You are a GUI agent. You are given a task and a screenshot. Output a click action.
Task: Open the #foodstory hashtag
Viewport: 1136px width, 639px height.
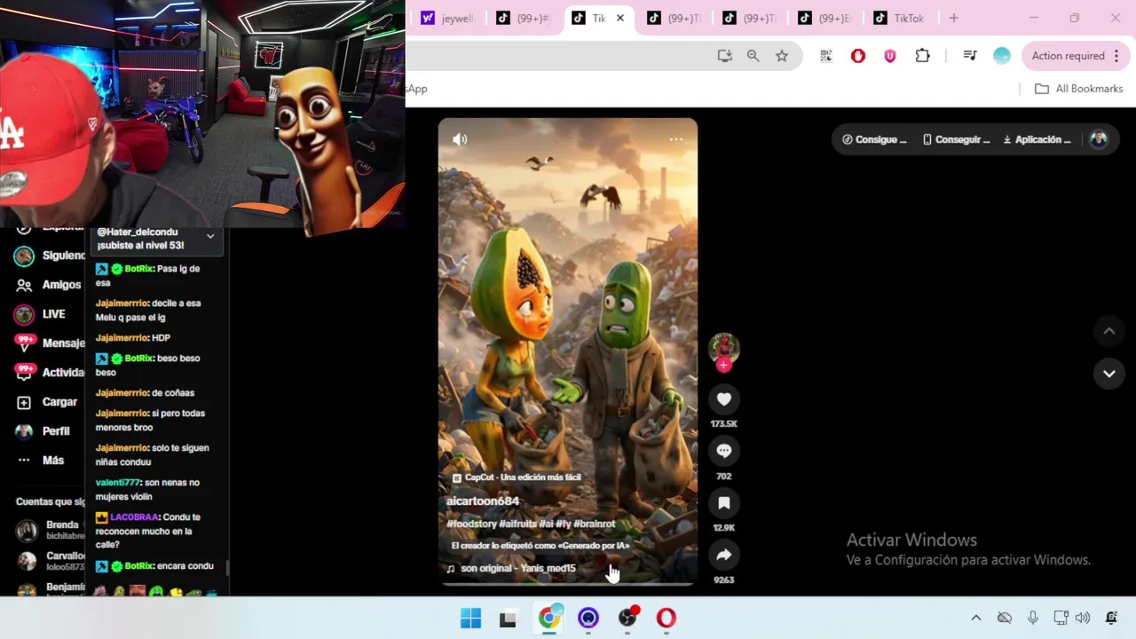pyautogui.click(x=470, y=524)
